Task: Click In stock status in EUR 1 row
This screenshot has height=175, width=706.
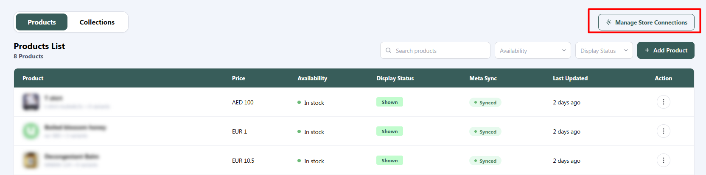Action: coord(311,132)
